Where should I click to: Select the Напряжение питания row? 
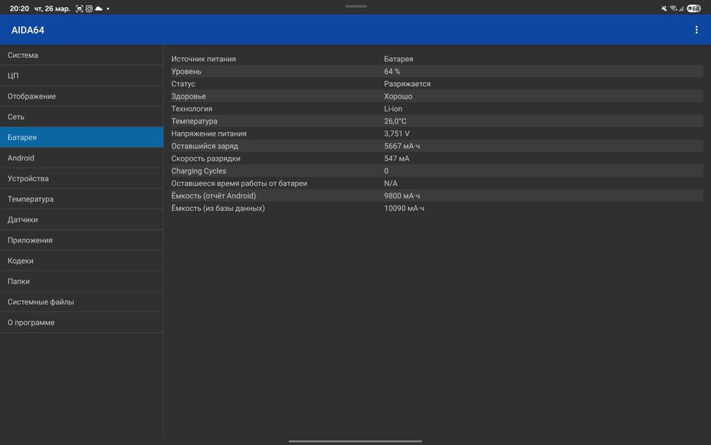(437, 134)
